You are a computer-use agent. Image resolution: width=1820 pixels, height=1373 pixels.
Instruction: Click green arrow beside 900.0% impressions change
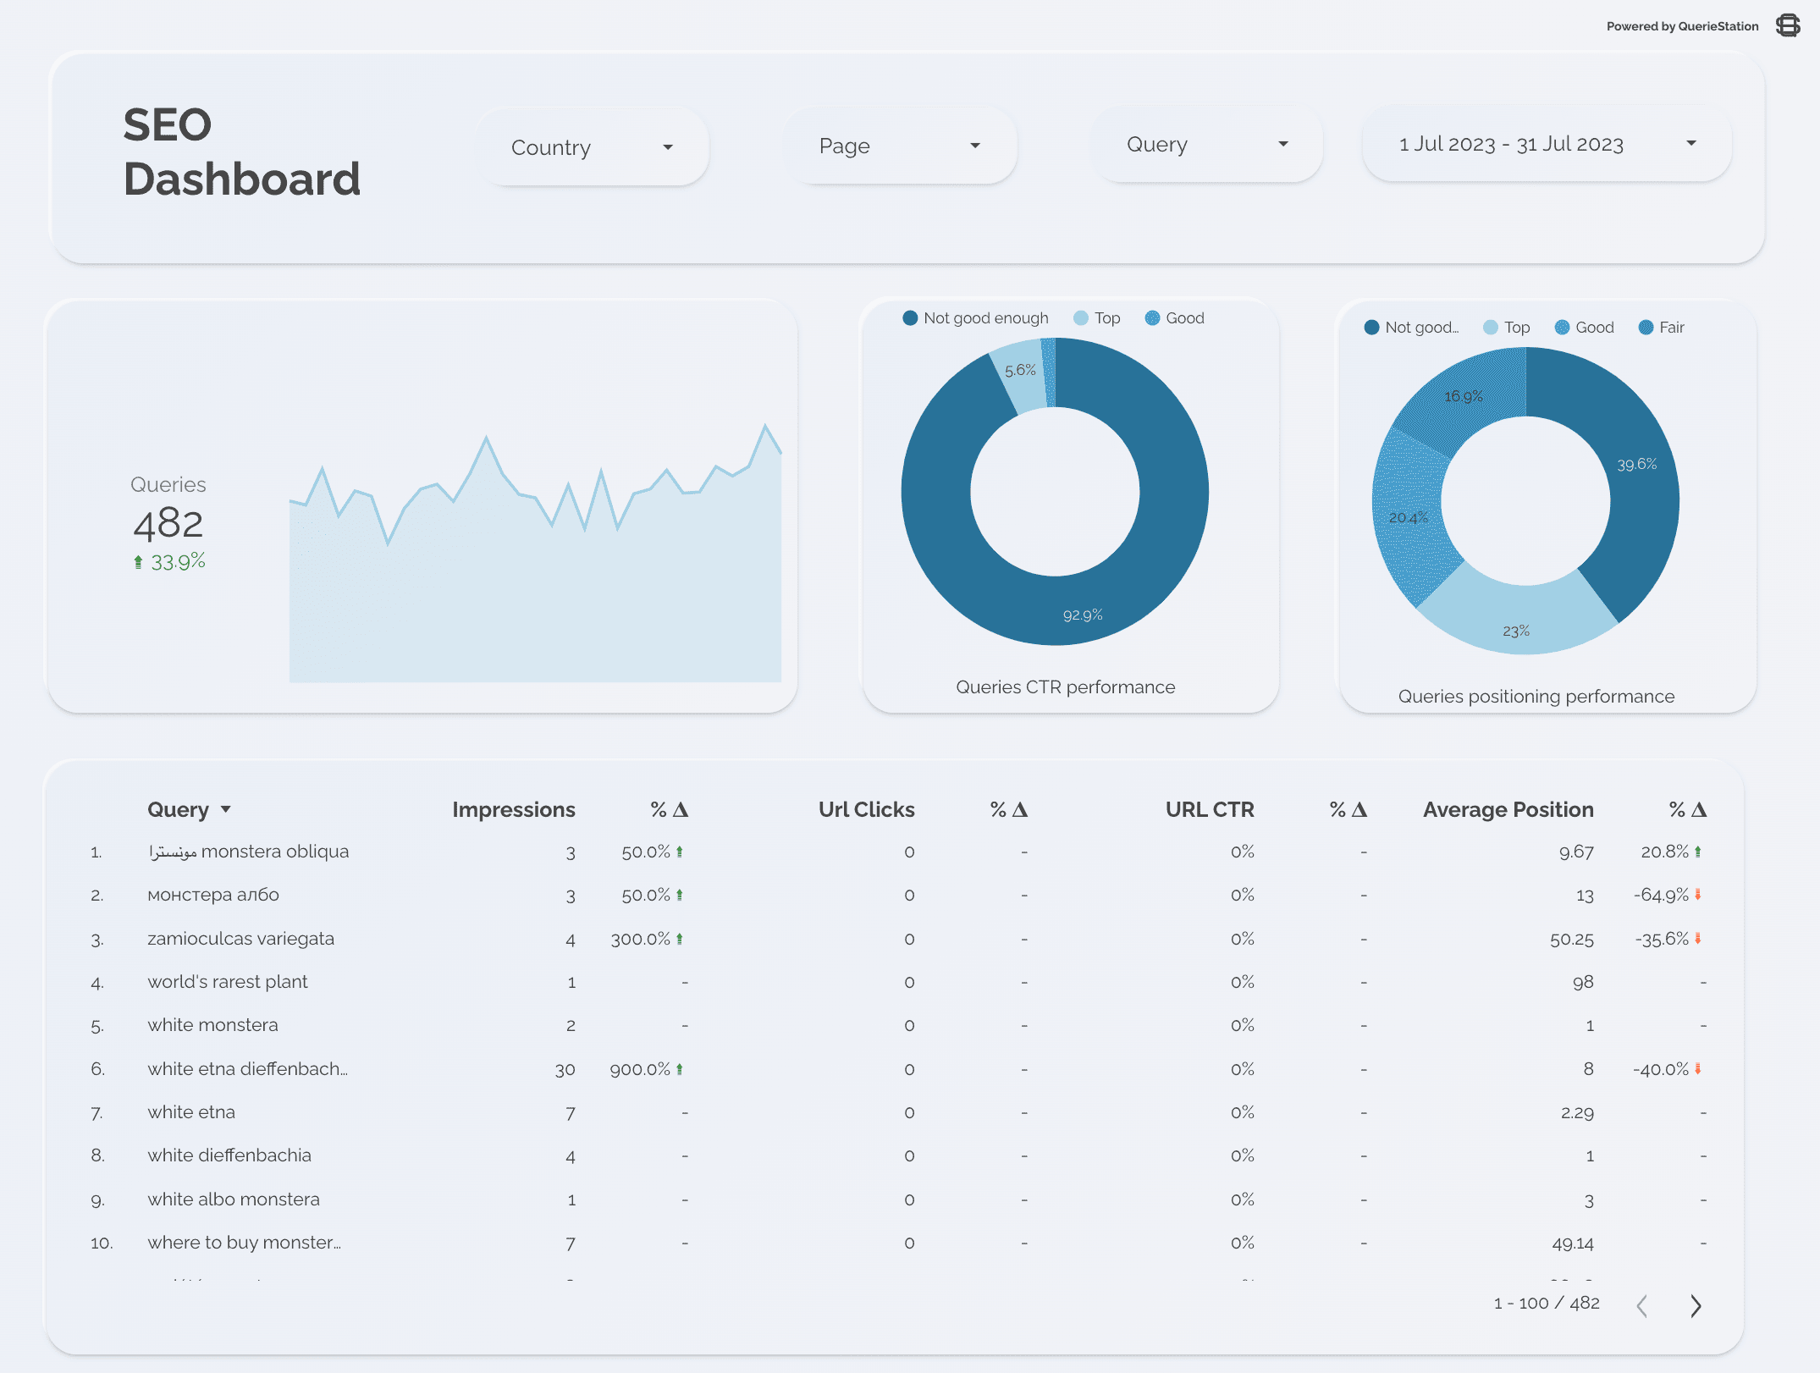680,1069
